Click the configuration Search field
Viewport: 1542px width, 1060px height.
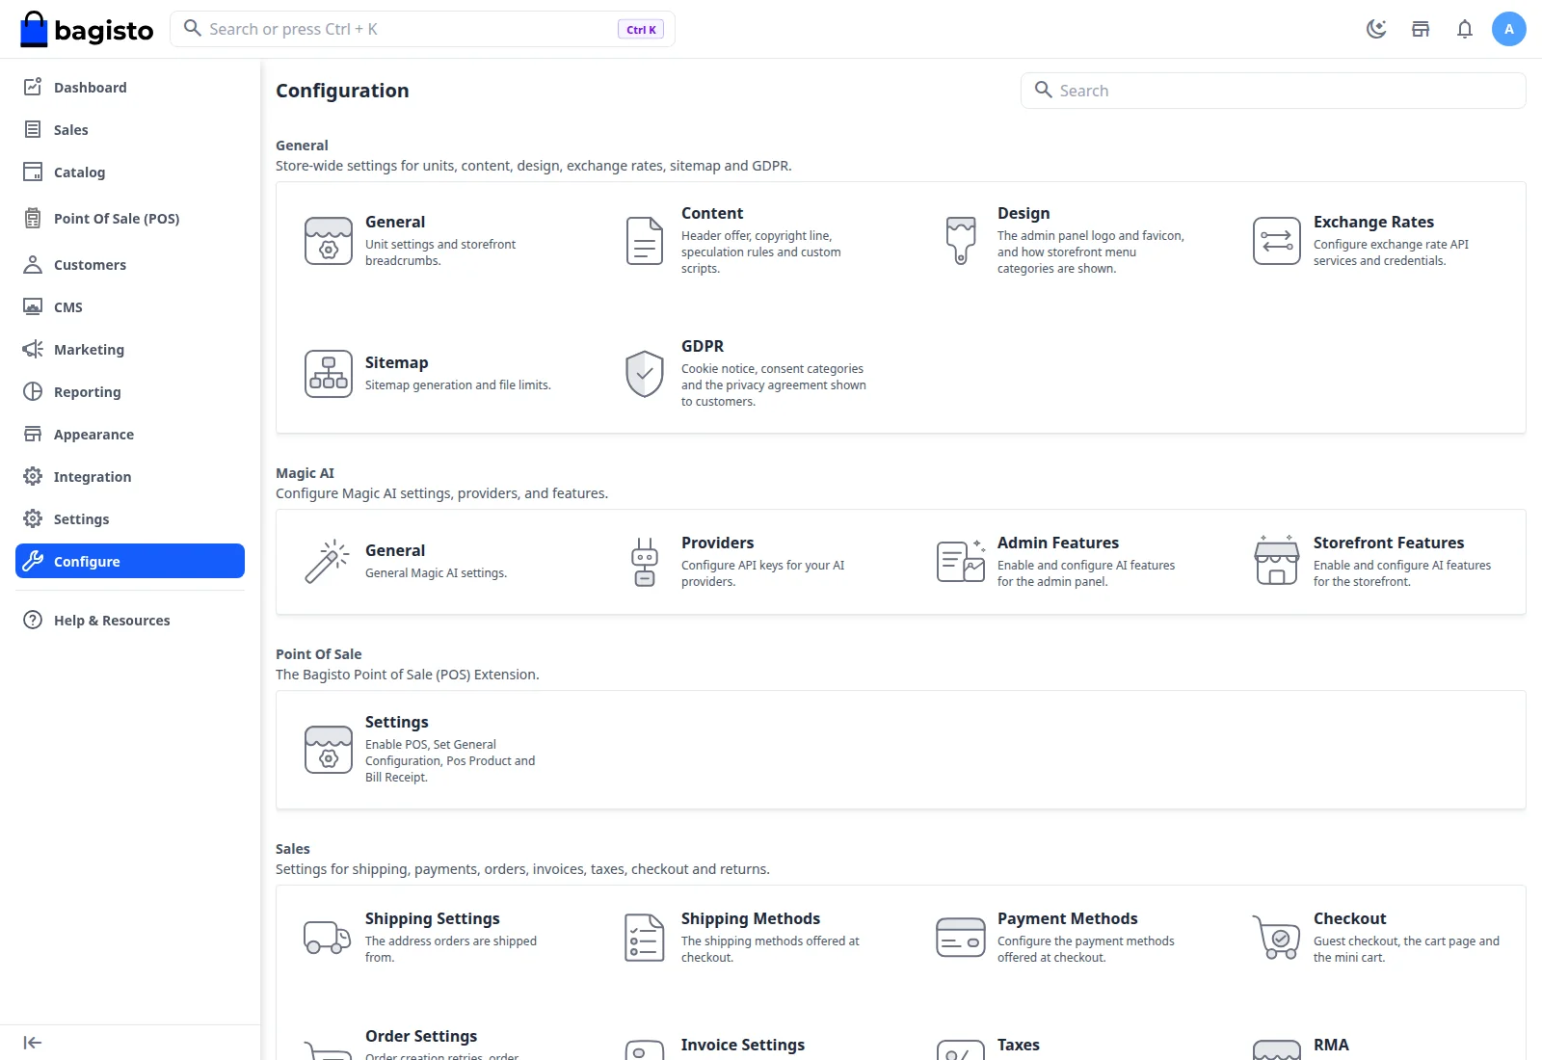[x=1273, y=91]
